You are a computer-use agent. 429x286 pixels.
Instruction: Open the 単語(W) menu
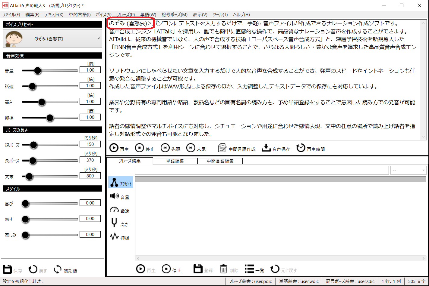pyautogui.click(x=148, y=14)
